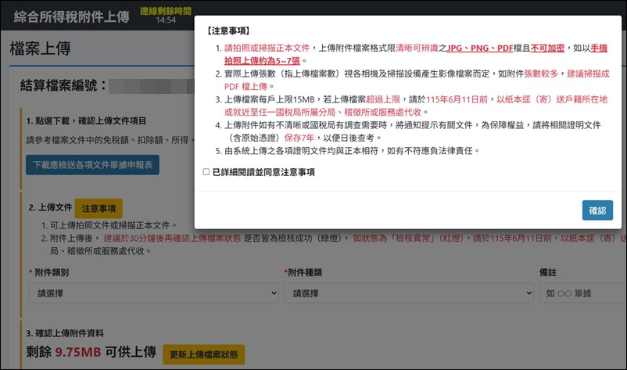Click the 剩餘 9.75MB 可供上傳 text
The width and height of the screenshot is (627, 370).
click(91, 352)
